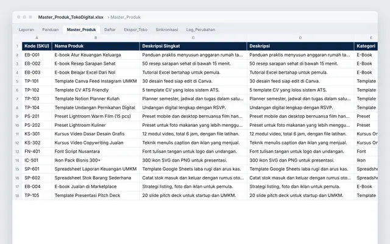Select cell TP-105

click(x=37, y=195)
